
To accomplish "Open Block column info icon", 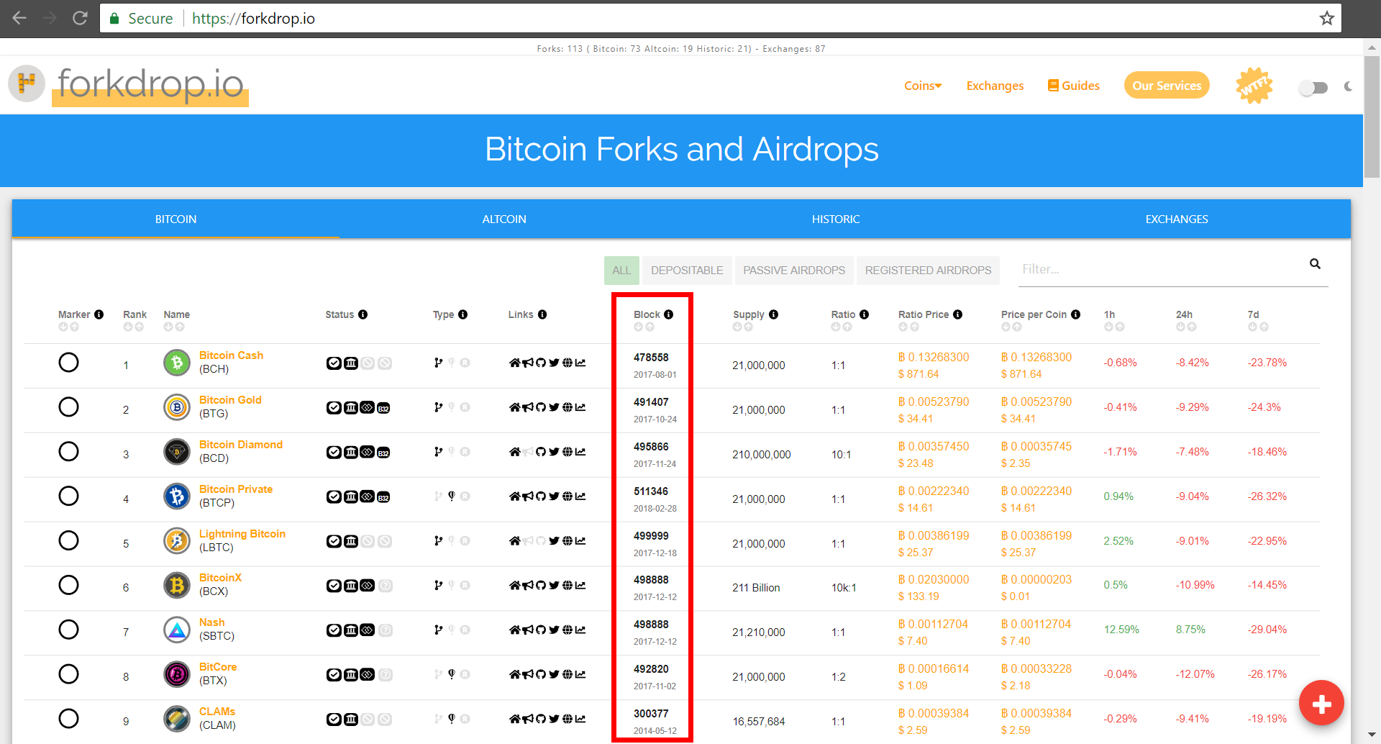I will click(x=669, y=314).
